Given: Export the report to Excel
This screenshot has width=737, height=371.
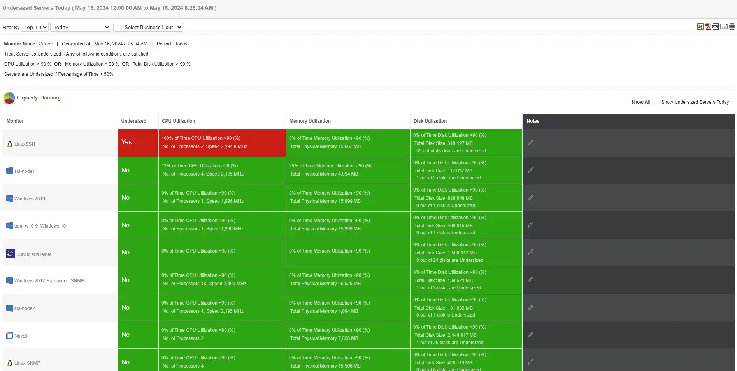Looking at the screenshot, I should 700,26.
